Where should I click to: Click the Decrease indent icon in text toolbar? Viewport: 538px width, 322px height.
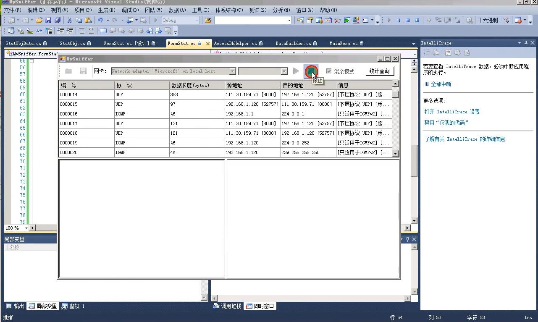click(61, 31)
